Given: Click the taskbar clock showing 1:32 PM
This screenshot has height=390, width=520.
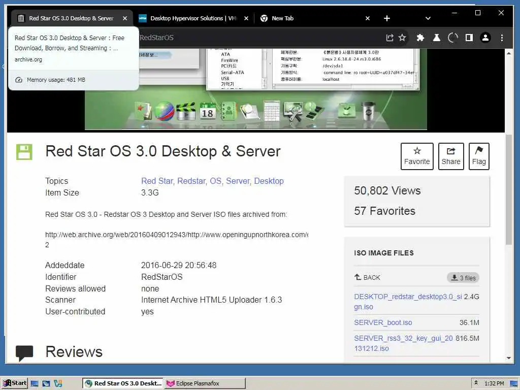Looking at the screenshot, I should (x=494, y=383).
